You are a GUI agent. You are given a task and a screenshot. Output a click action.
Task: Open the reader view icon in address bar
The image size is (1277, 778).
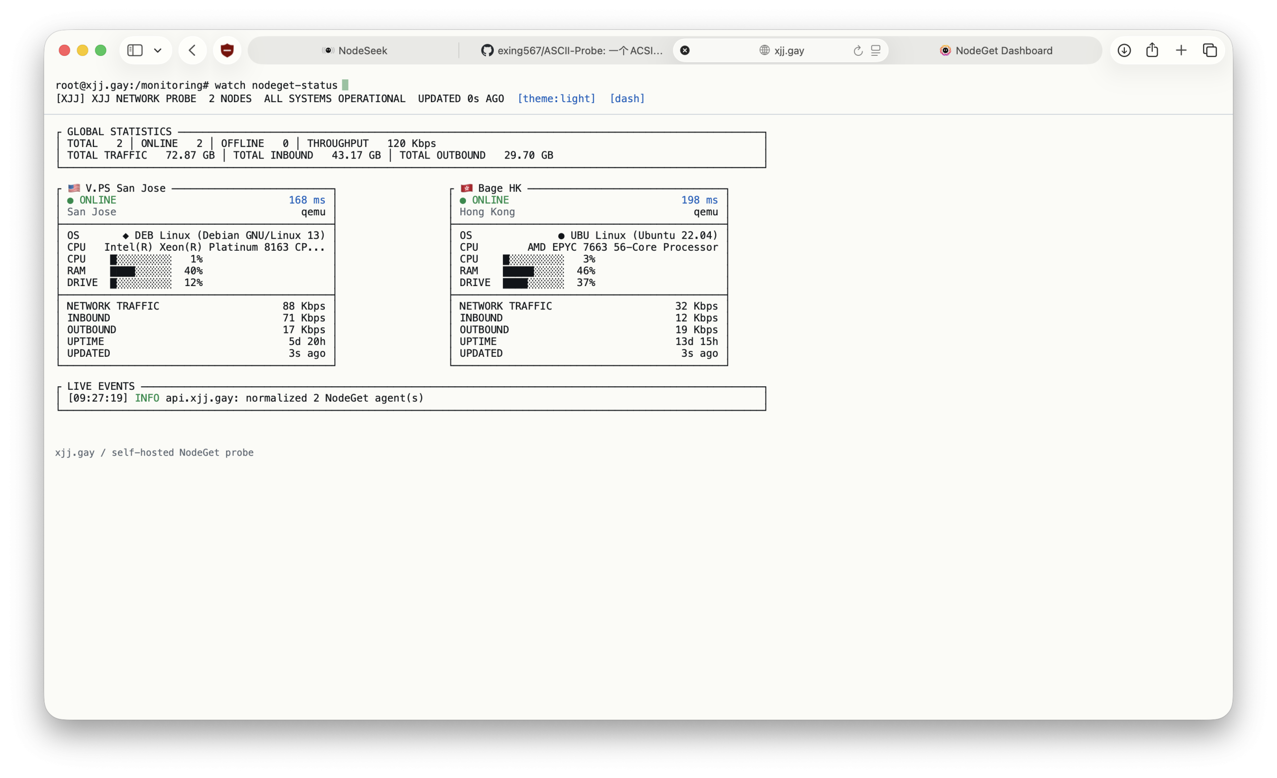tap(875, 50)
